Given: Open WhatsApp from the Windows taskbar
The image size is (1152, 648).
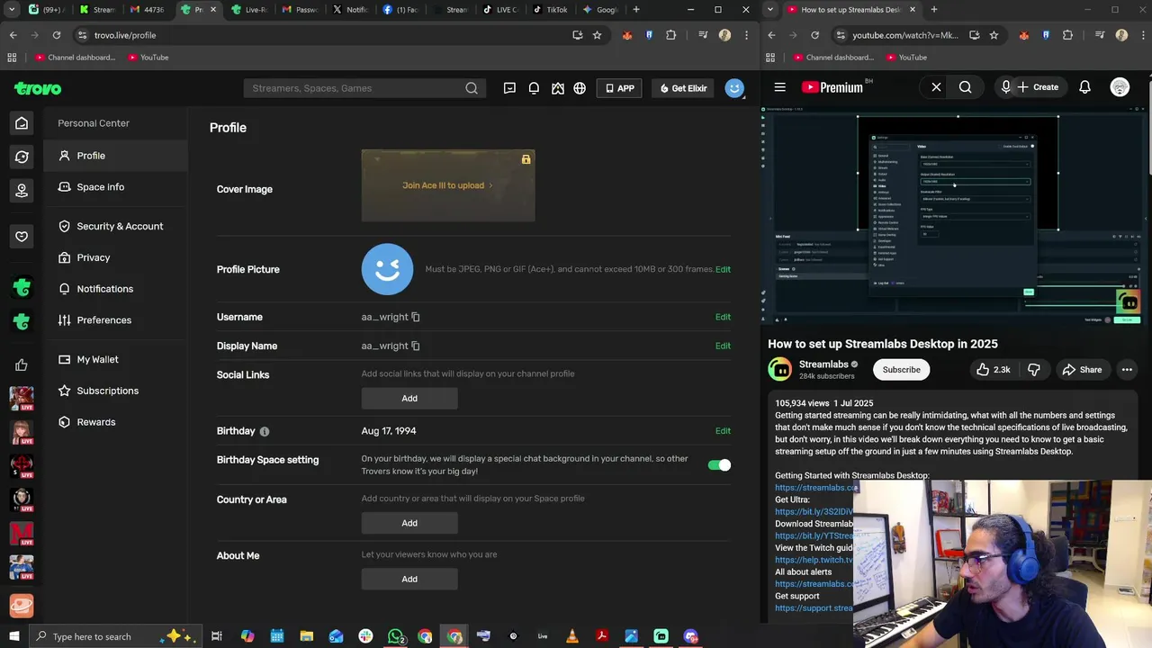Looking at the screenshot, I should [x=396, y=636].
